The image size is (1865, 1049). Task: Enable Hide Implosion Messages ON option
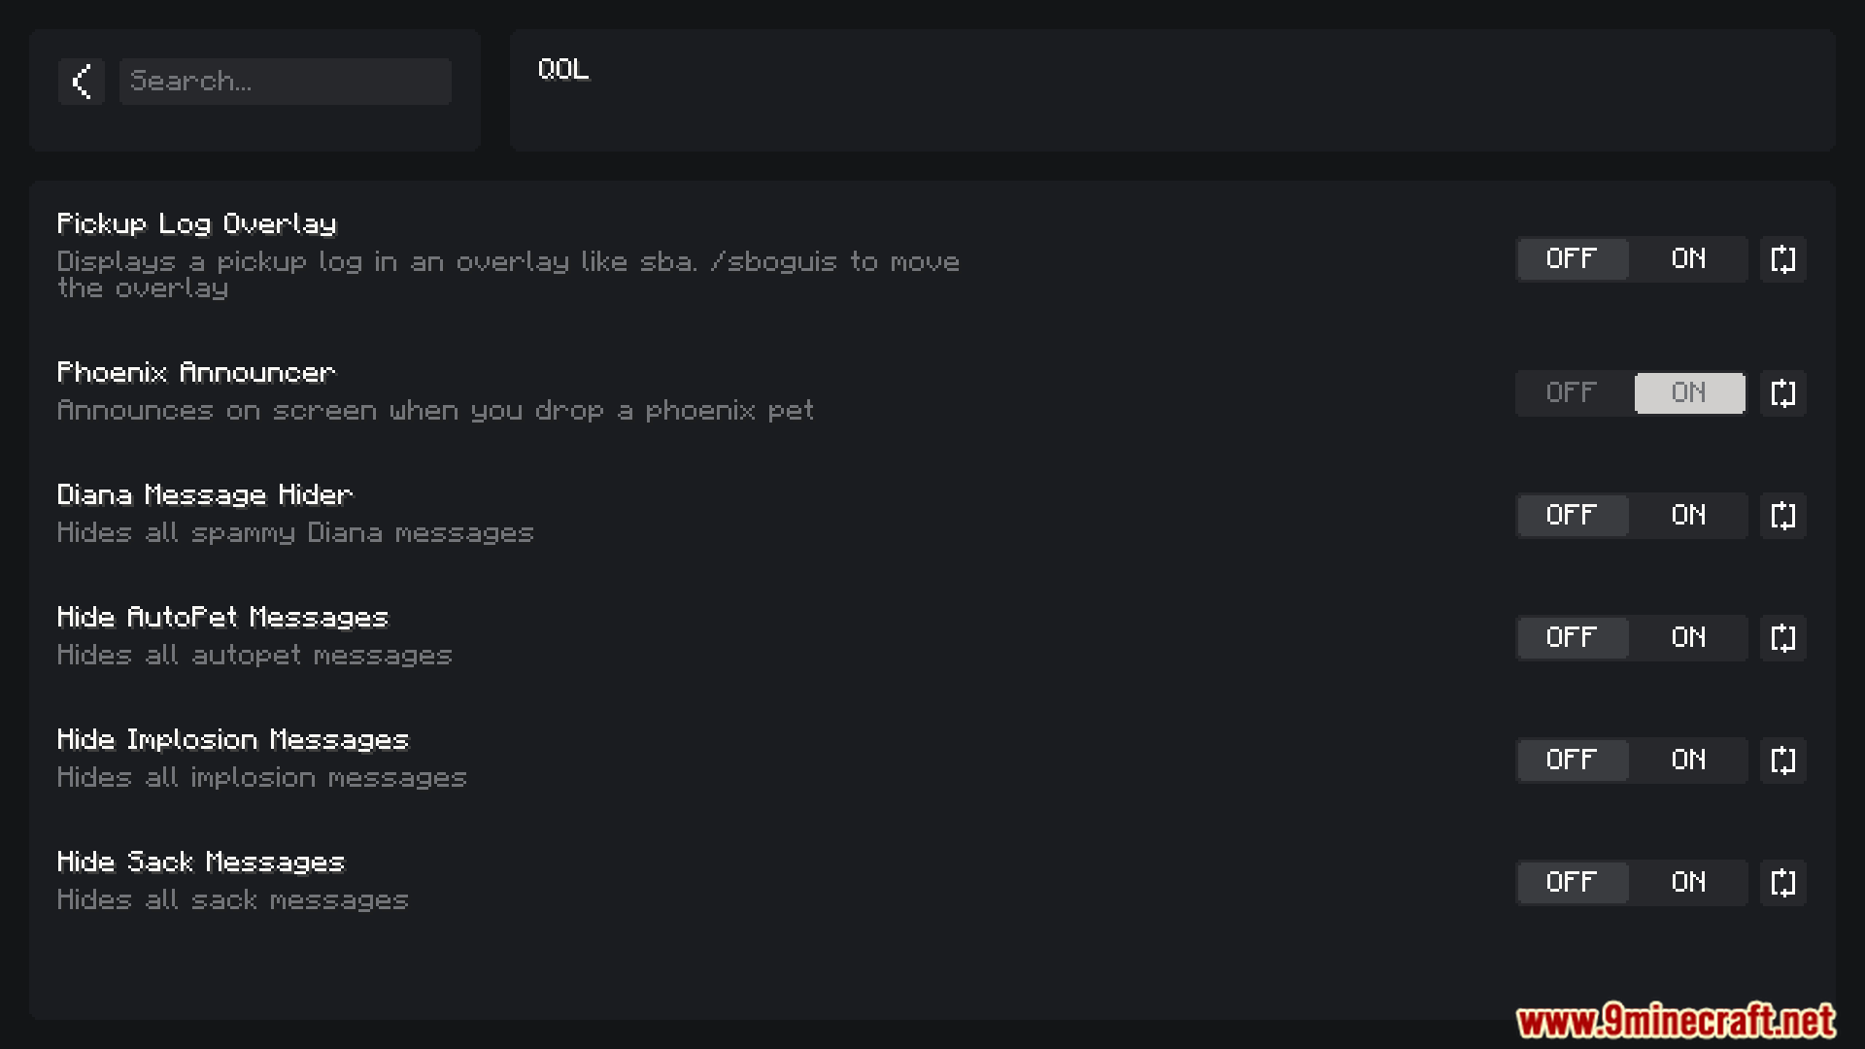click(1689, 761)
